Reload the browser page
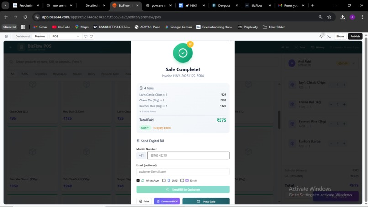The height and width of the screenshot is (207, 368). 25,17
